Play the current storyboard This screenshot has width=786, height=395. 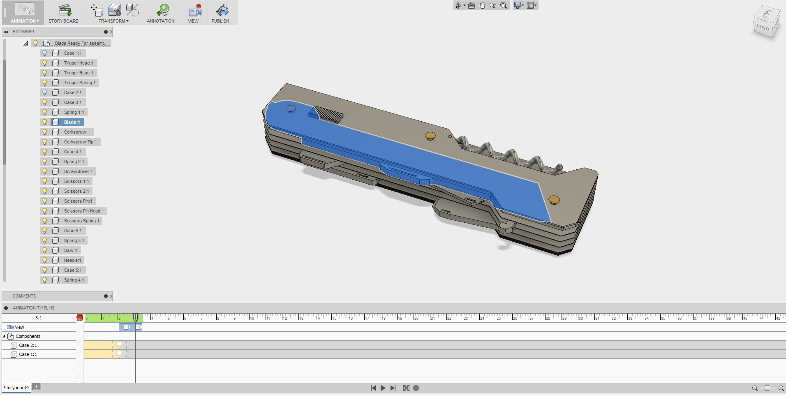383,388
